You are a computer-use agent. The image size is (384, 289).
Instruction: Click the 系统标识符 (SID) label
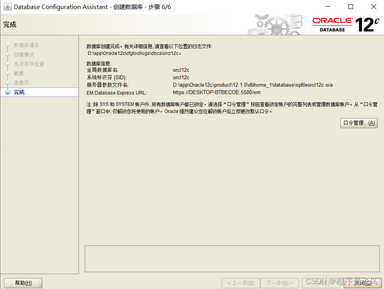click(107, 77)
